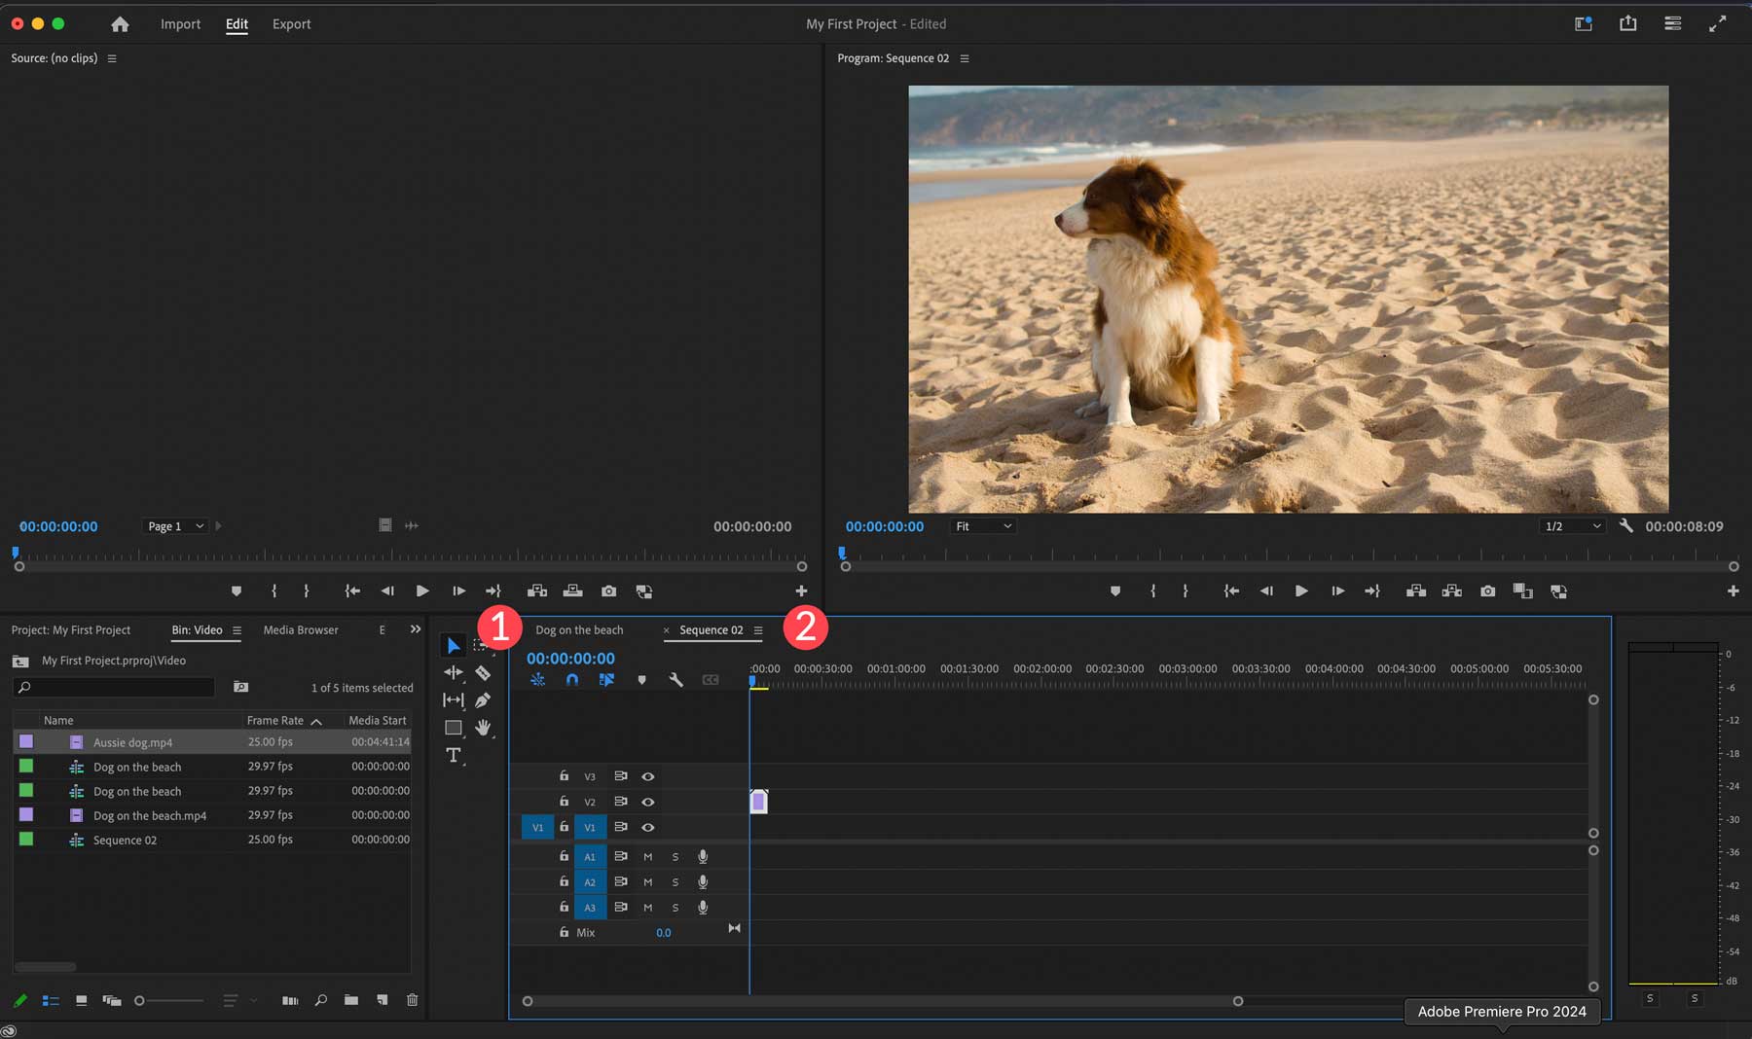
Task: Activate the Hand tool
Action: point(484,727)
